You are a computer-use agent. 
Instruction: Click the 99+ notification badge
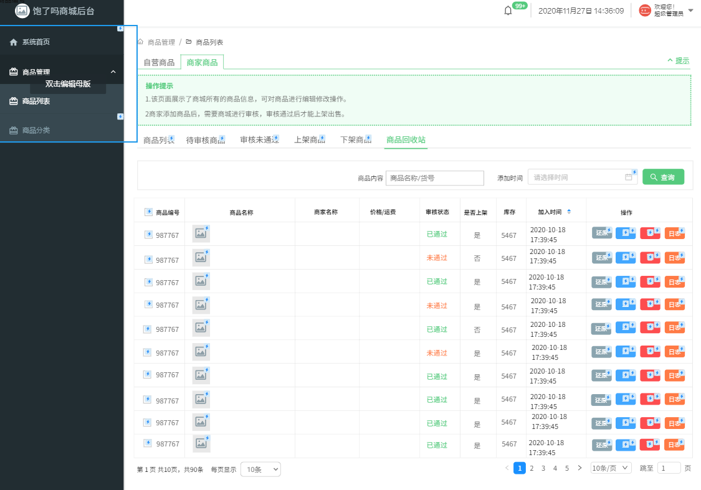click(520, 6)
